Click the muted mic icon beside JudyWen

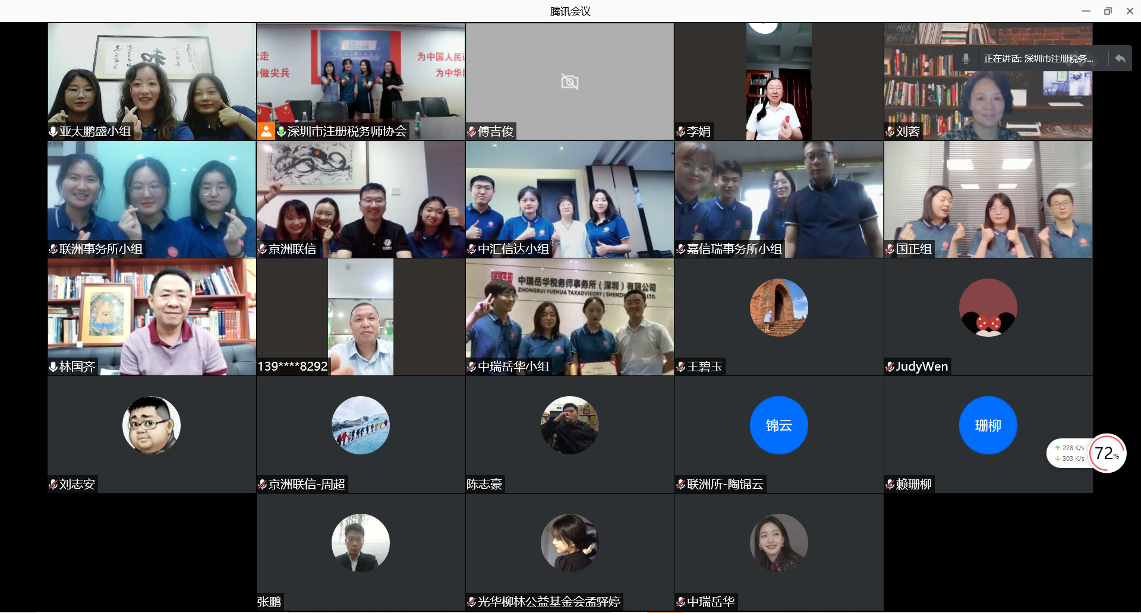pos(890,367)
